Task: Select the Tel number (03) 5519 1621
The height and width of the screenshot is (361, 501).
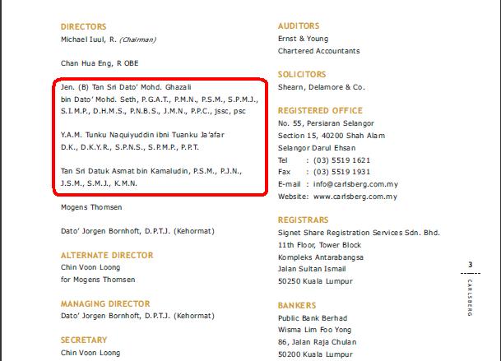Action: tap(341, 160)
